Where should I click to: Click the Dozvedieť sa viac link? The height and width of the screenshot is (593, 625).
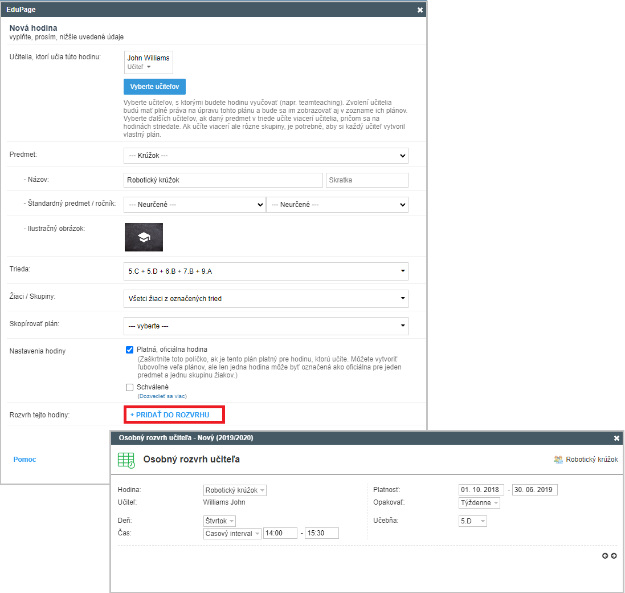(x=162, y=396)
